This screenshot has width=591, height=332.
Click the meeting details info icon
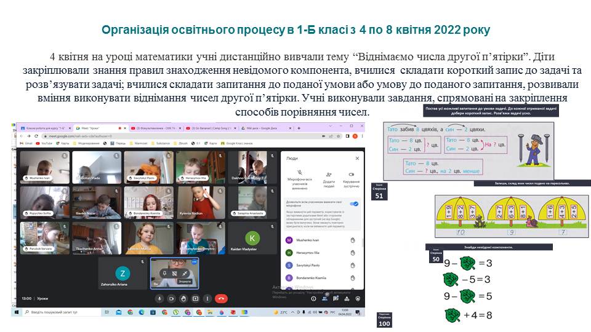(x=313, y=298)
